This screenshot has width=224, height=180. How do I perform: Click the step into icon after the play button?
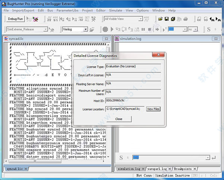[118, 29]
